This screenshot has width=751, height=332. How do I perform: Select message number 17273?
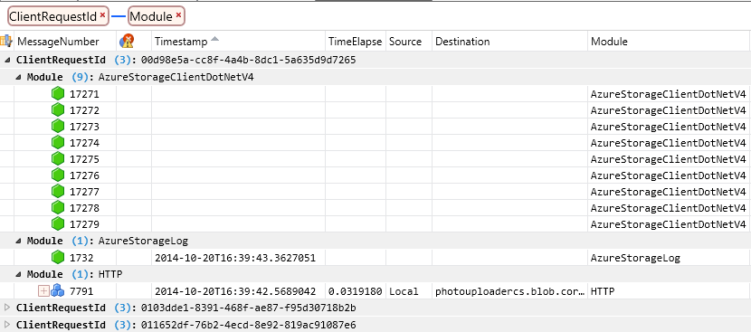84,127
